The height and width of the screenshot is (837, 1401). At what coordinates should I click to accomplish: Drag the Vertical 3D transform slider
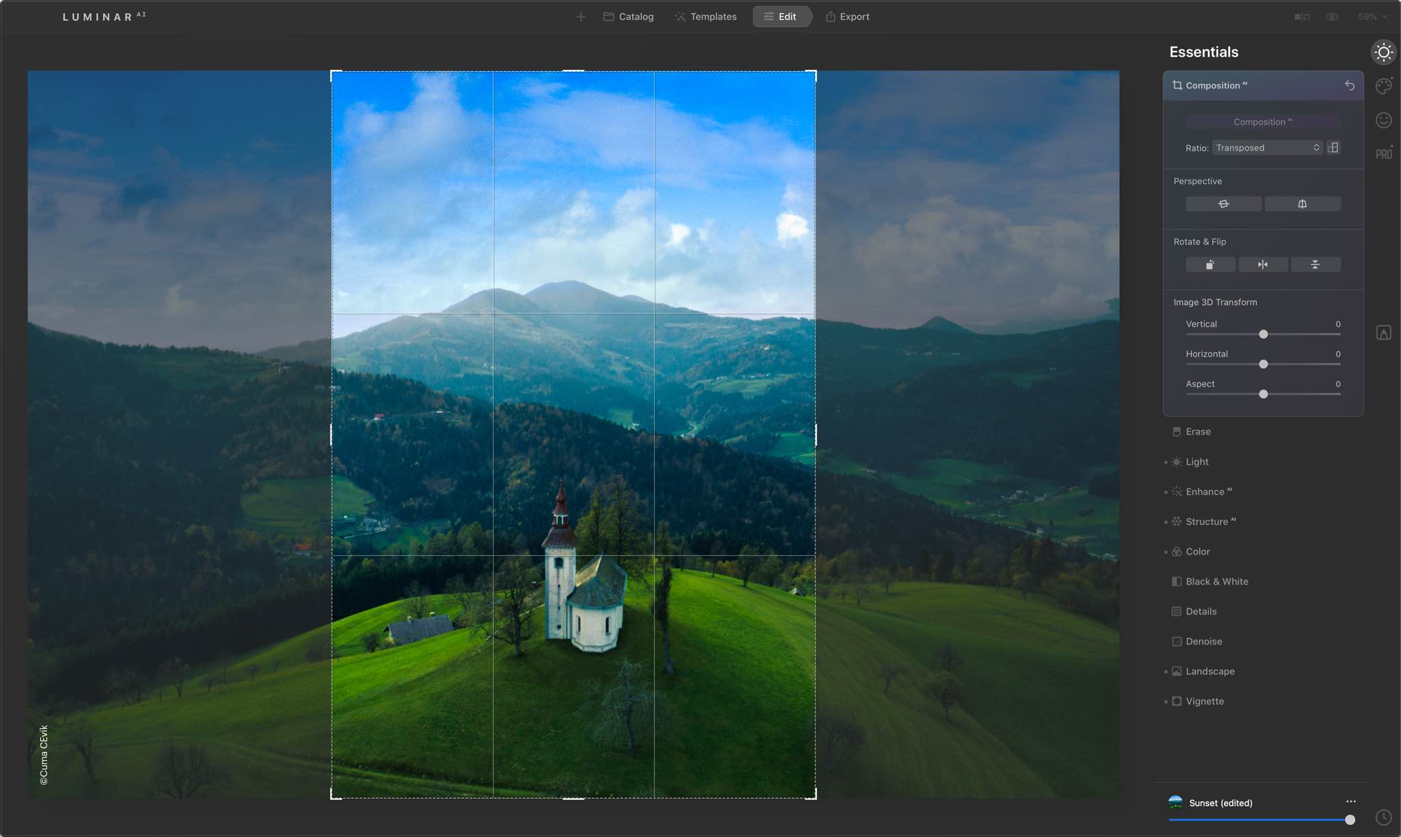pos(1263,334)
